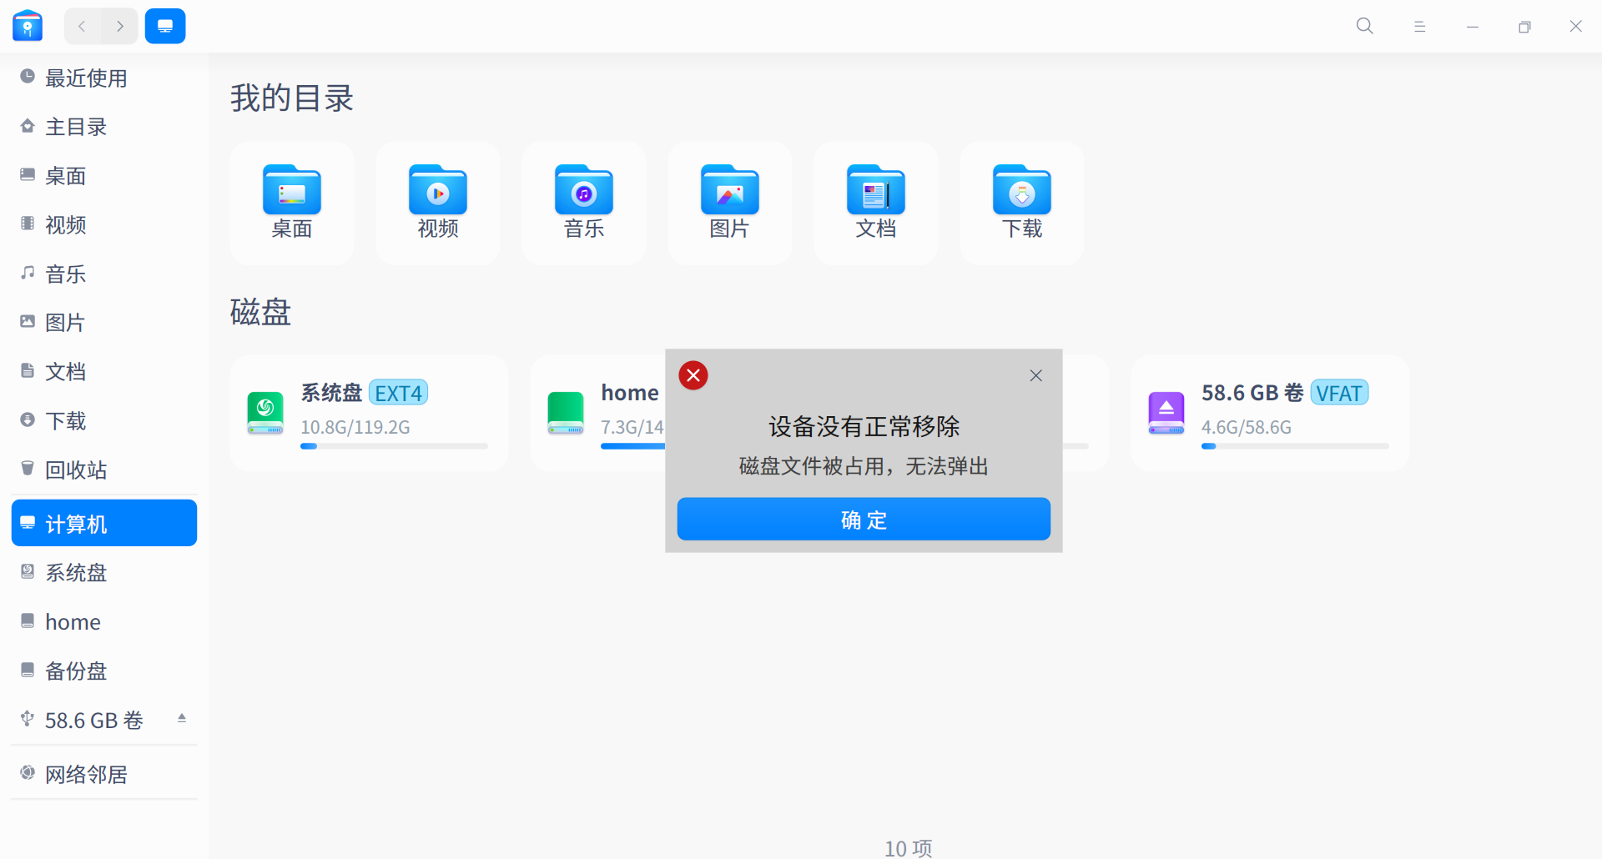
Task: Dismiss the eject warning with its X
Action: tap(1035, 375)
